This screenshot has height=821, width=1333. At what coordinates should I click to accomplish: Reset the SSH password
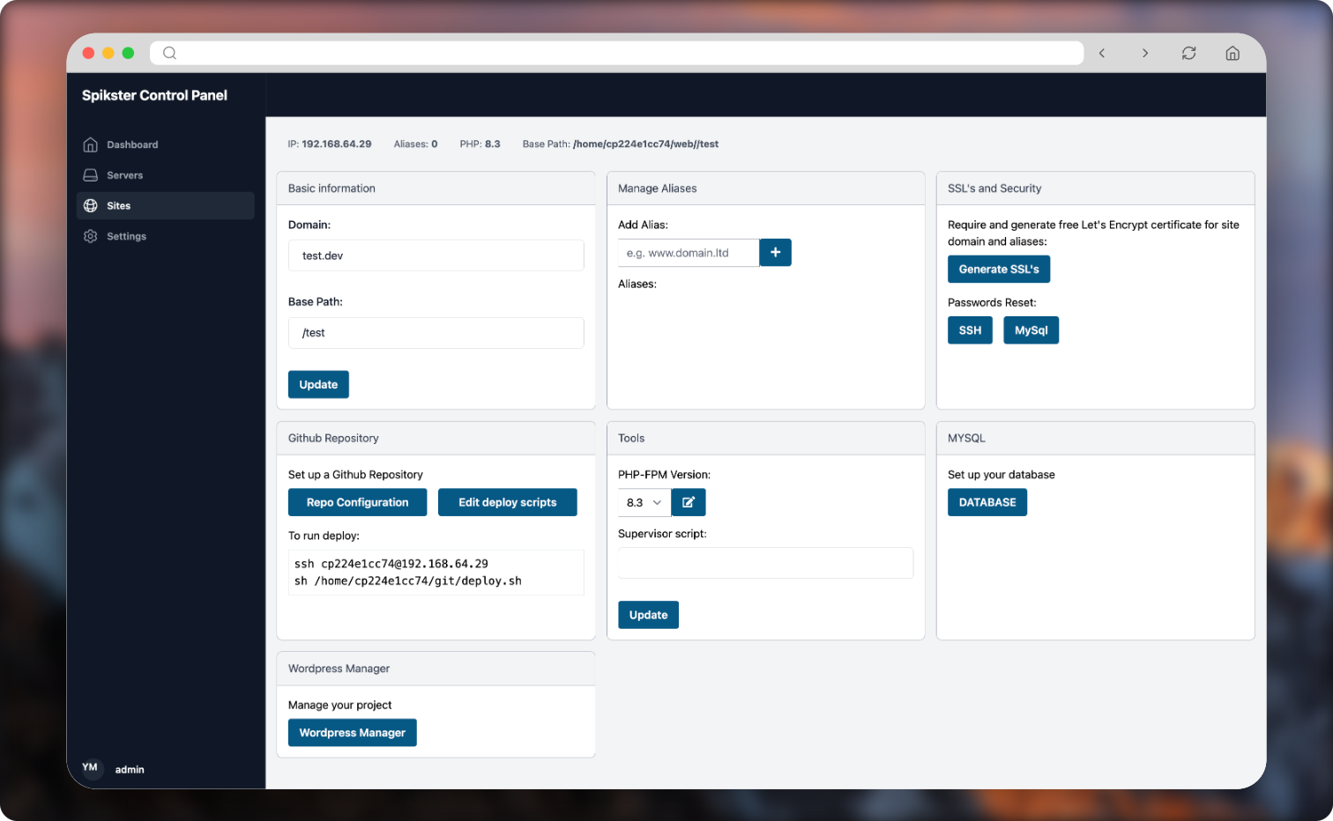970,330
